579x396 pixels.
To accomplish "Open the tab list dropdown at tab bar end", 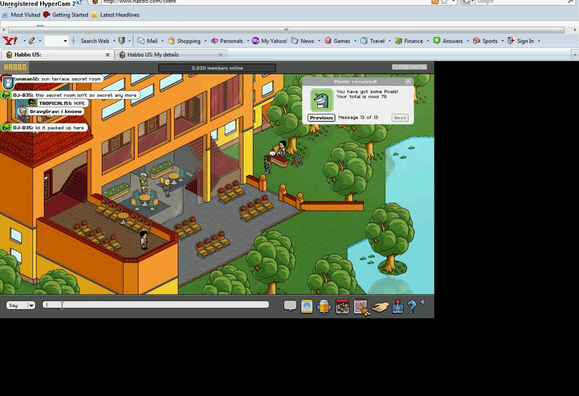I will coord(575,54).
